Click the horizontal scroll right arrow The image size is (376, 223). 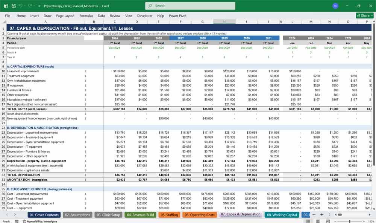(x=370, y=215)
